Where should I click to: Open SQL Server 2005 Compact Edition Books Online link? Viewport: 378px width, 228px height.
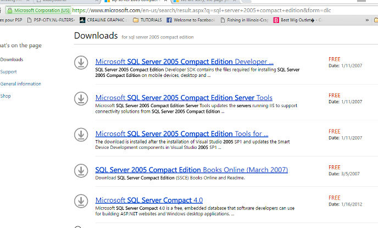coord(191,170)
